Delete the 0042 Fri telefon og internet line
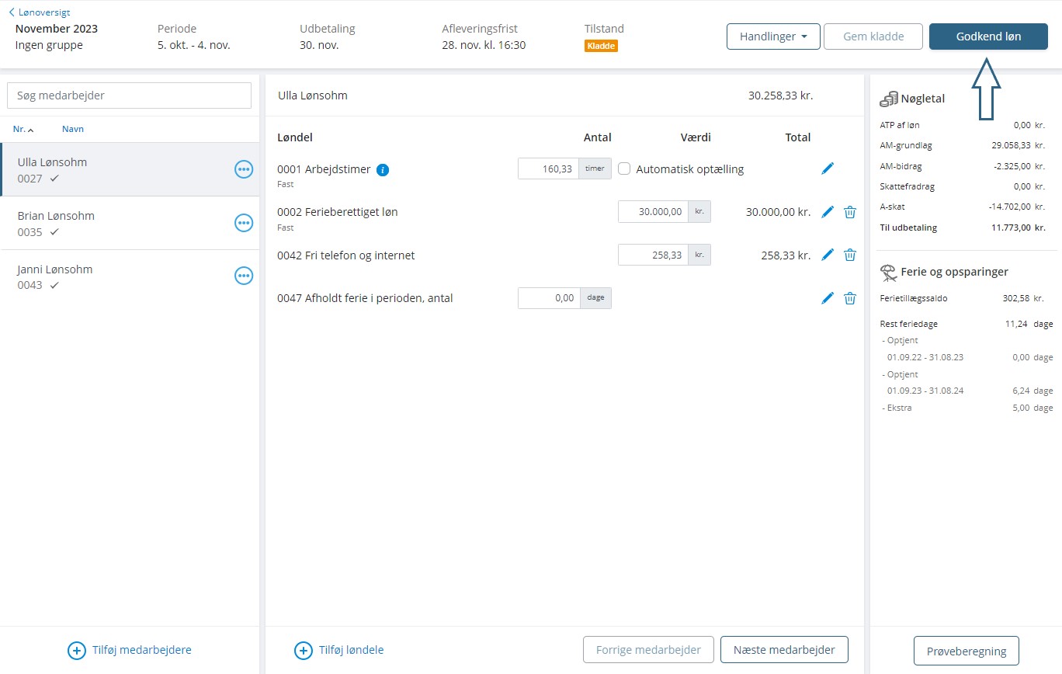This screenshot has width=1062, height=674. pos(850,255)
